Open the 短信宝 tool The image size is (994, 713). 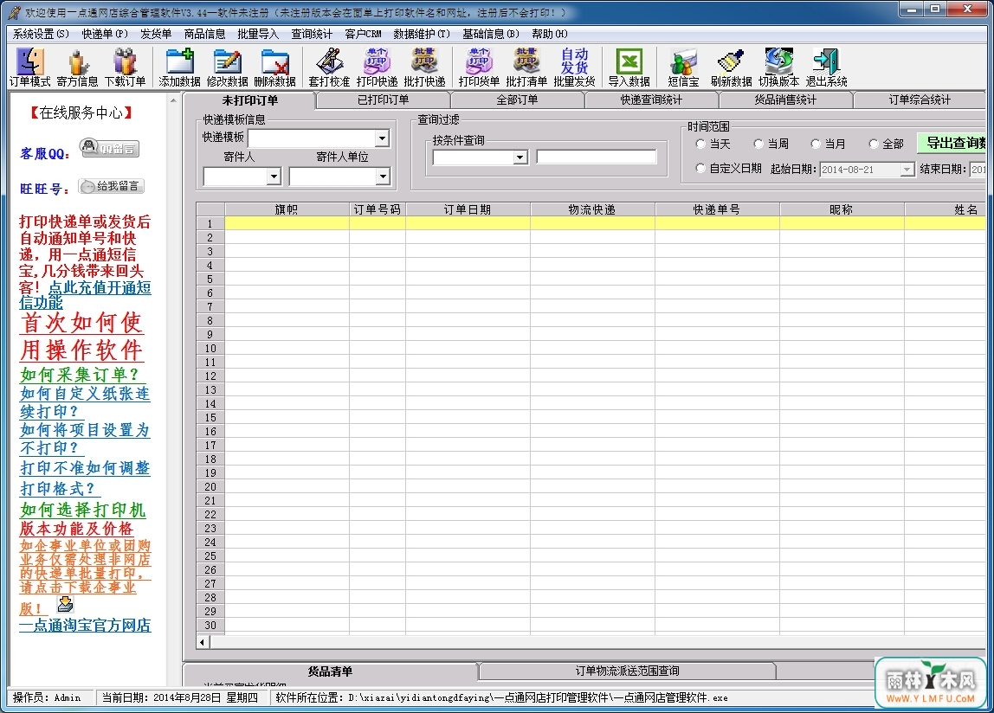[683, 67]
